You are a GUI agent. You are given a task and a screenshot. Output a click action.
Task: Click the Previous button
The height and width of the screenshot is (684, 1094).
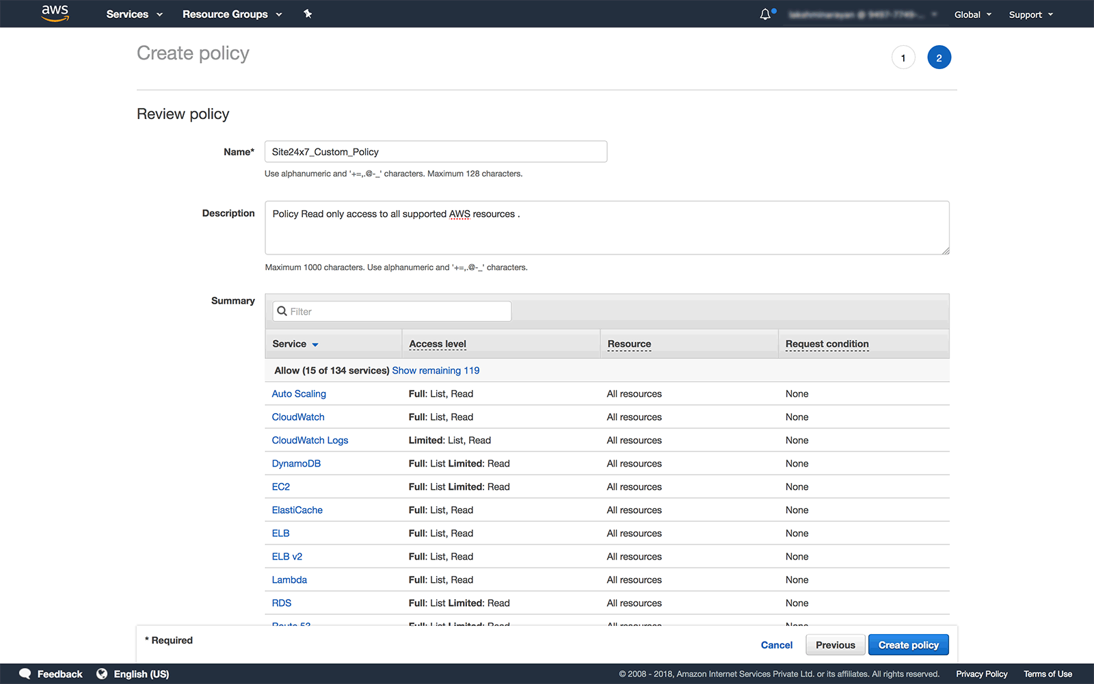point(835,645)
